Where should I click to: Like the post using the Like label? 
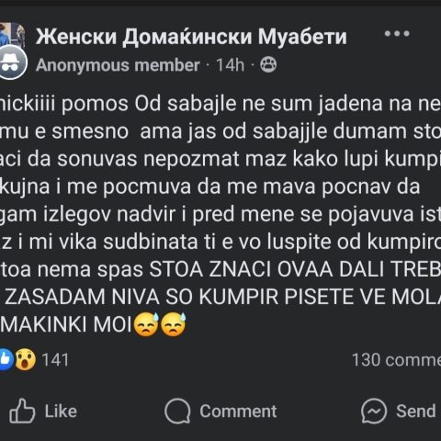[x=61, y=411]
